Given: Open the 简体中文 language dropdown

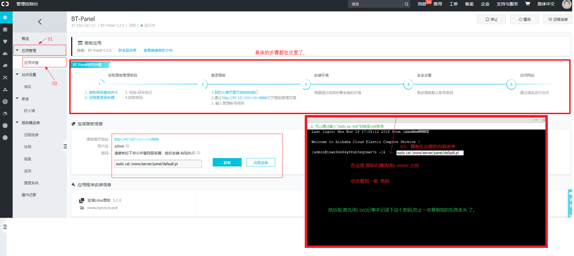Looking at the screenshot, I should coord(546,4).
